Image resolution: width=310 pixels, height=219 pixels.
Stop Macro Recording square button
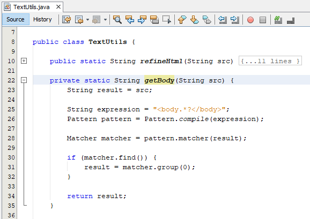coord(263,20)
